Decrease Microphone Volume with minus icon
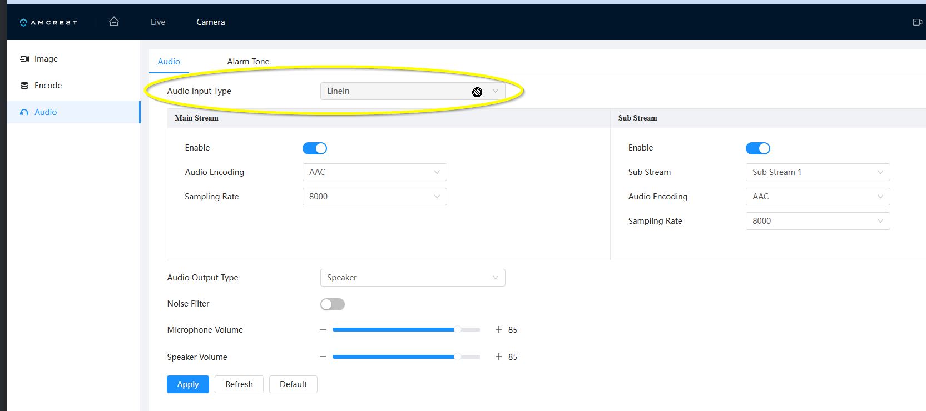Viewport: 926px width, 411px height. [323, 330]
